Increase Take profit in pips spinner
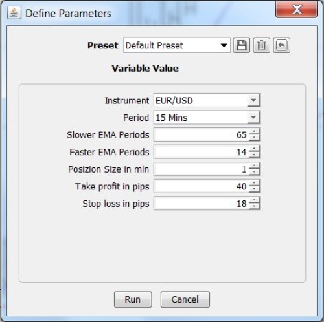This screenshot has width=324, height=322. point(255,183)
